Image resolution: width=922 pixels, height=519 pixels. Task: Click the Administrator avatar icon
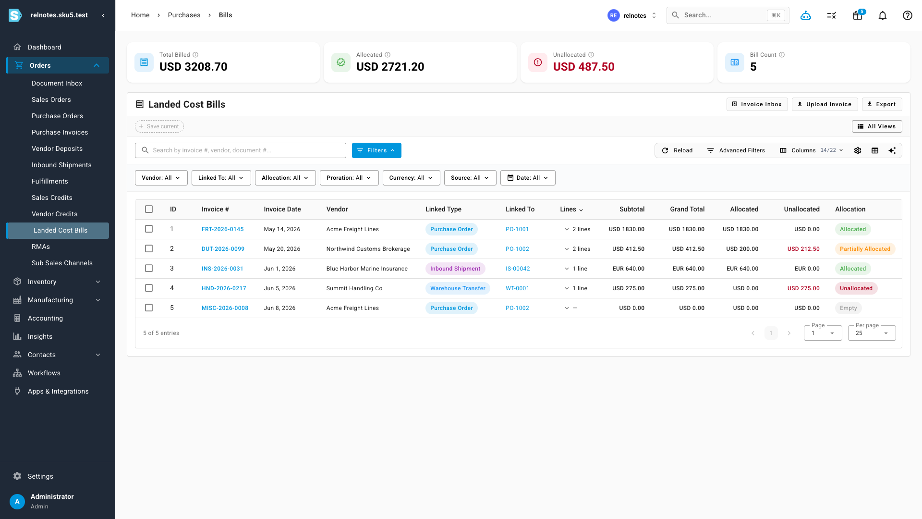pos(17,501)
